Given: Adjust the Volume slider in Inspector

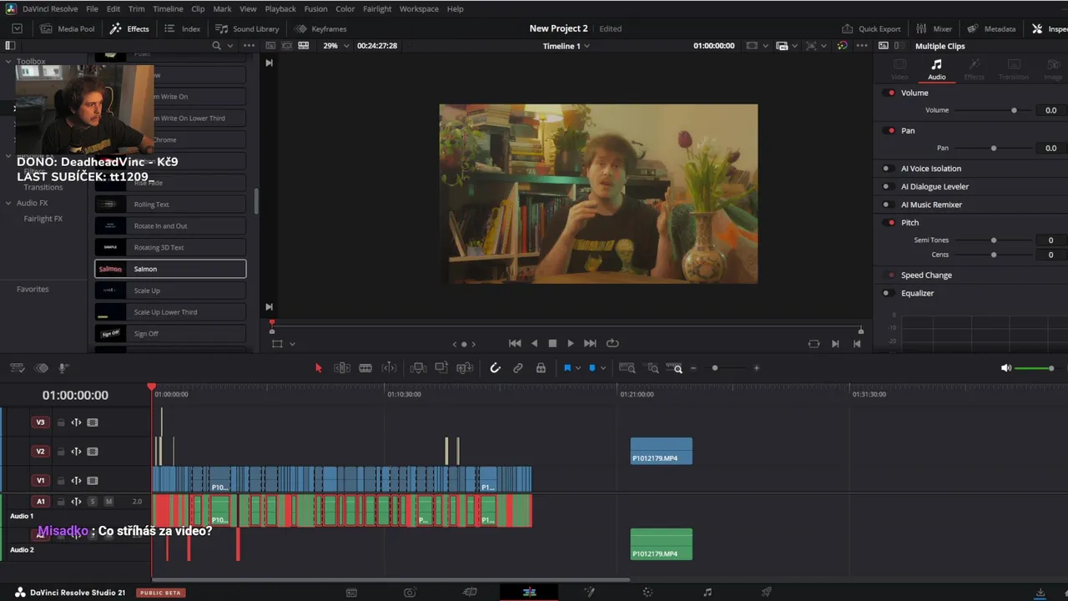Looking at the screenshot, I should (x=1014, y=110).
